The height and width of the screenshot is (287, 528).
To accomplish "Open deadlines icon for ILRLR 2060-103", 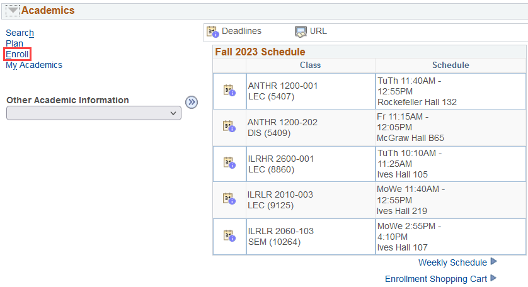I will click(229, 236).
